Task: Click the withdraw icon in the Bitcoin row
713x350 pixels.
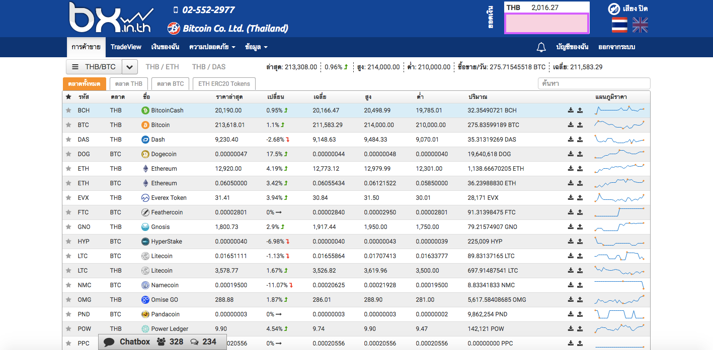Action: tap(580, 125)
